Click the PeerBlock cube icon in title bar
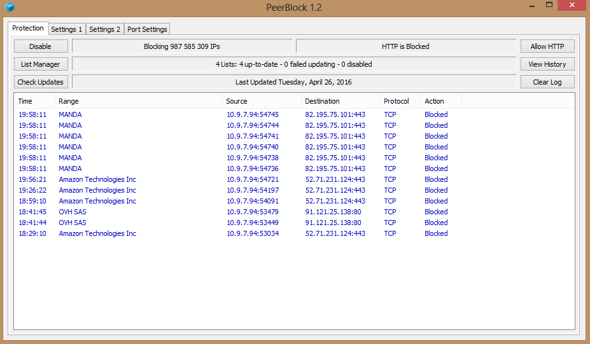 (x=10, y=7)
